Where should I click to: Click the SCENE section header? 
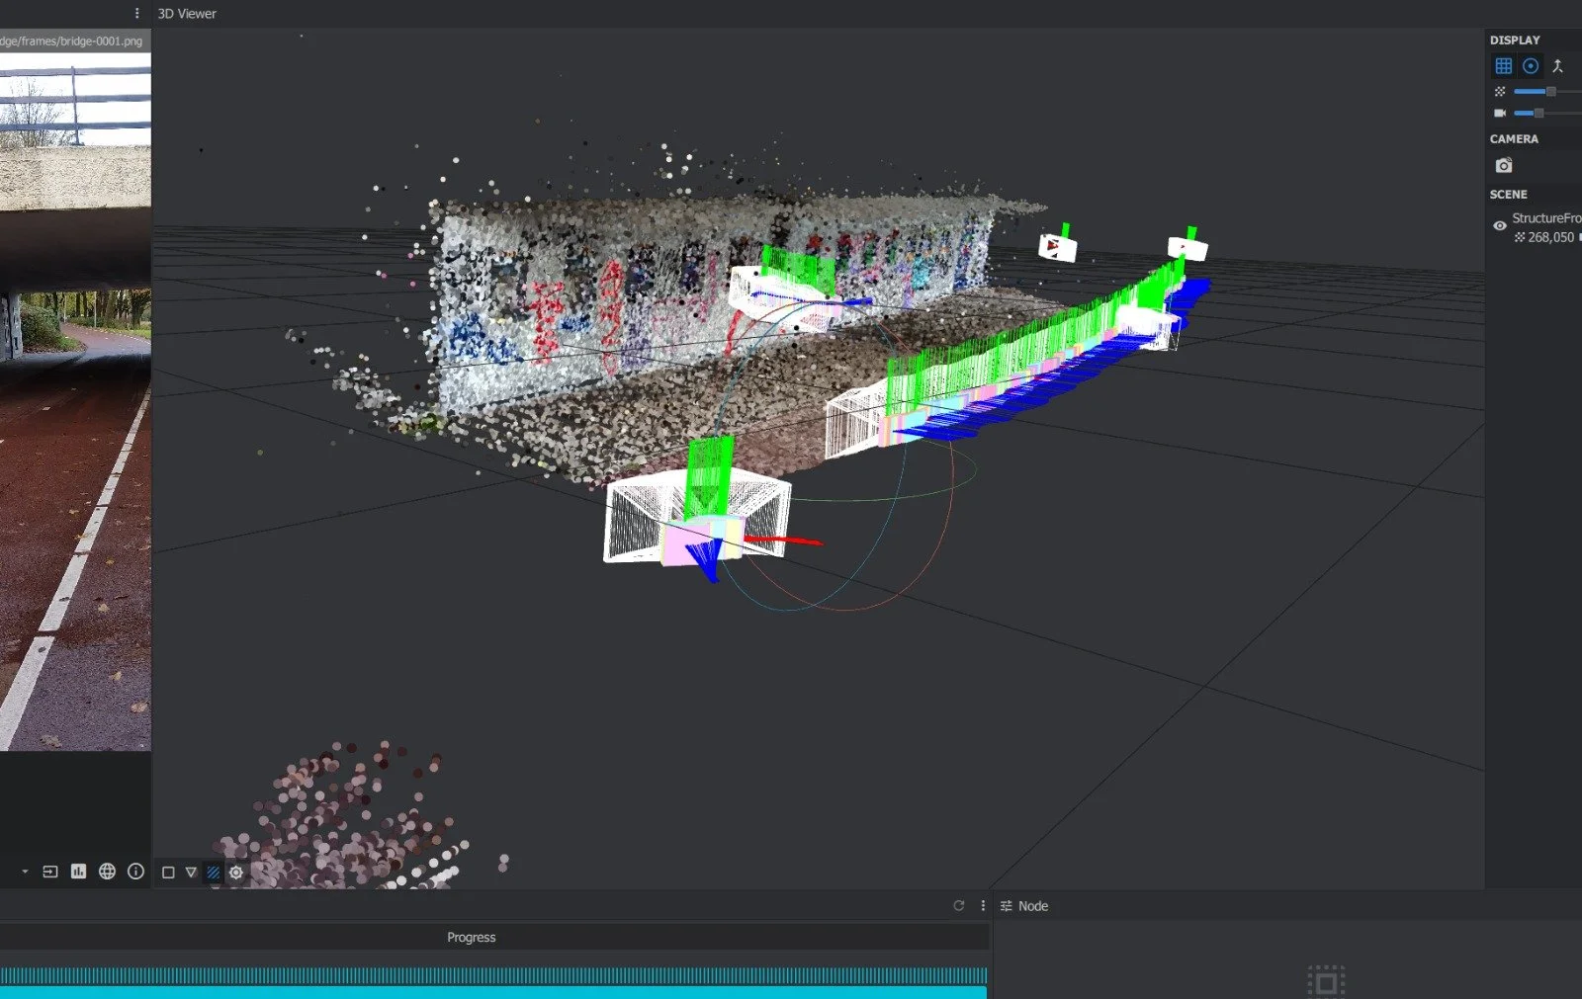[x=1508, y=195]
